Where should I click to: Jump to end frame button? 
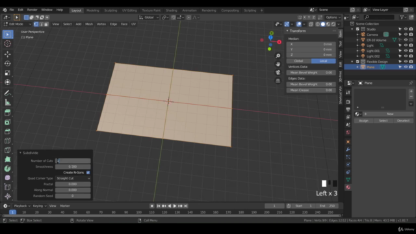[x=186, y=206]
